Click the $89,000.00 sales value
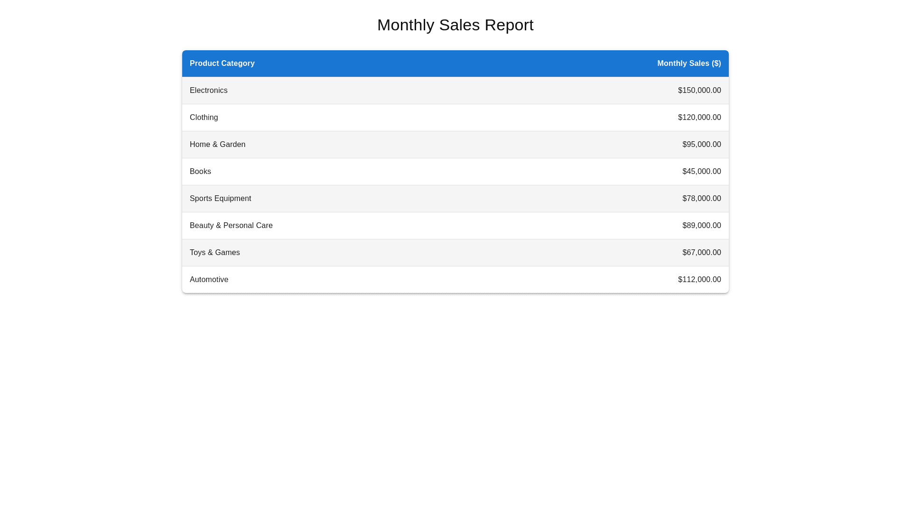Viewport: 911px width, 512px height. click(x=701, y=226)
